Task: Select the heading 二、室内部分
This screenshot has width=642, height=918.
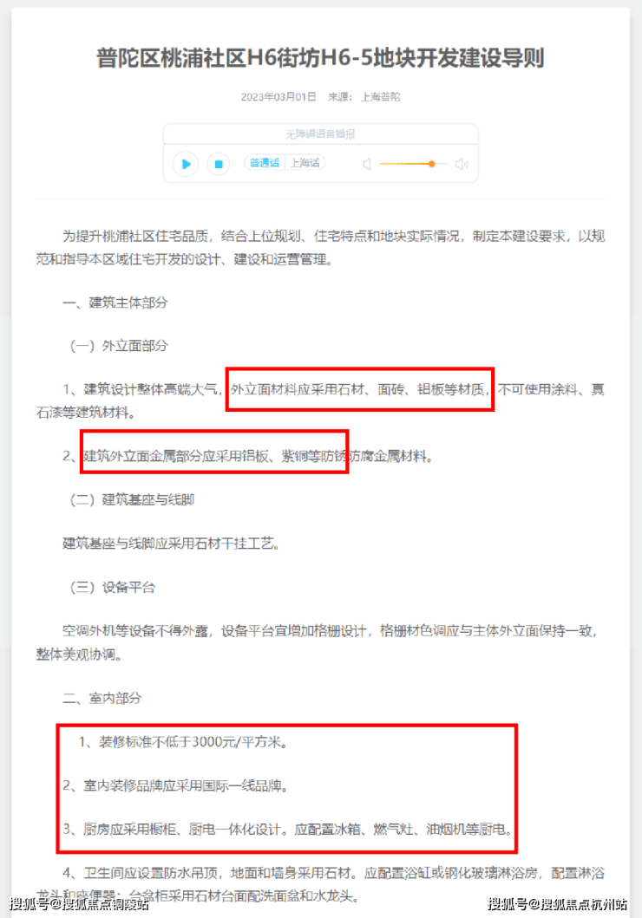Action: coord(102,698)
